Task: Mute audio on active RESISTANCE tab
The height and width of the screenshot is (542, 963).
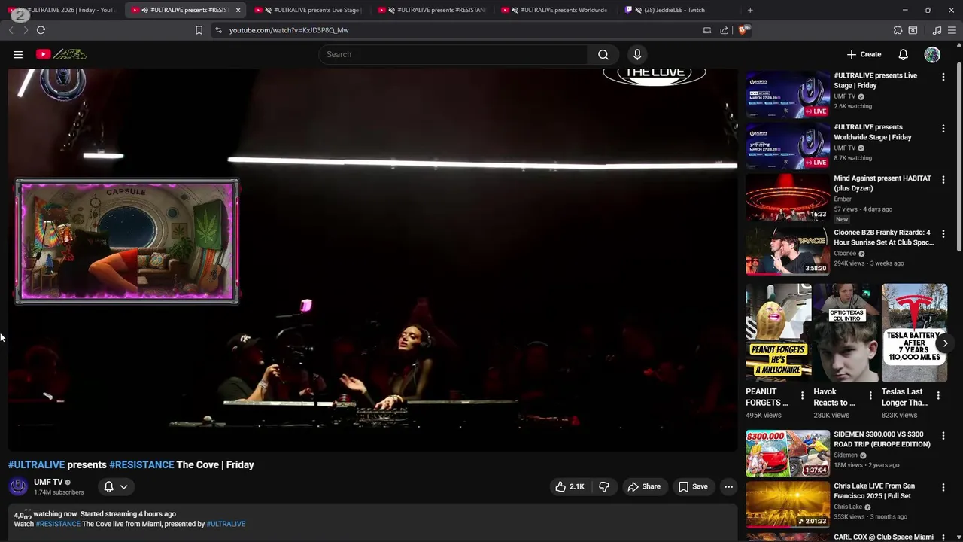Action: 144,10
